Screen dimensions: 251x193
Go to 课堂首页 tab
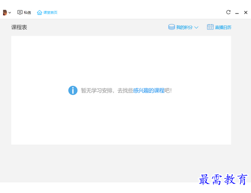pyautogui.click(x=50, y=12)
